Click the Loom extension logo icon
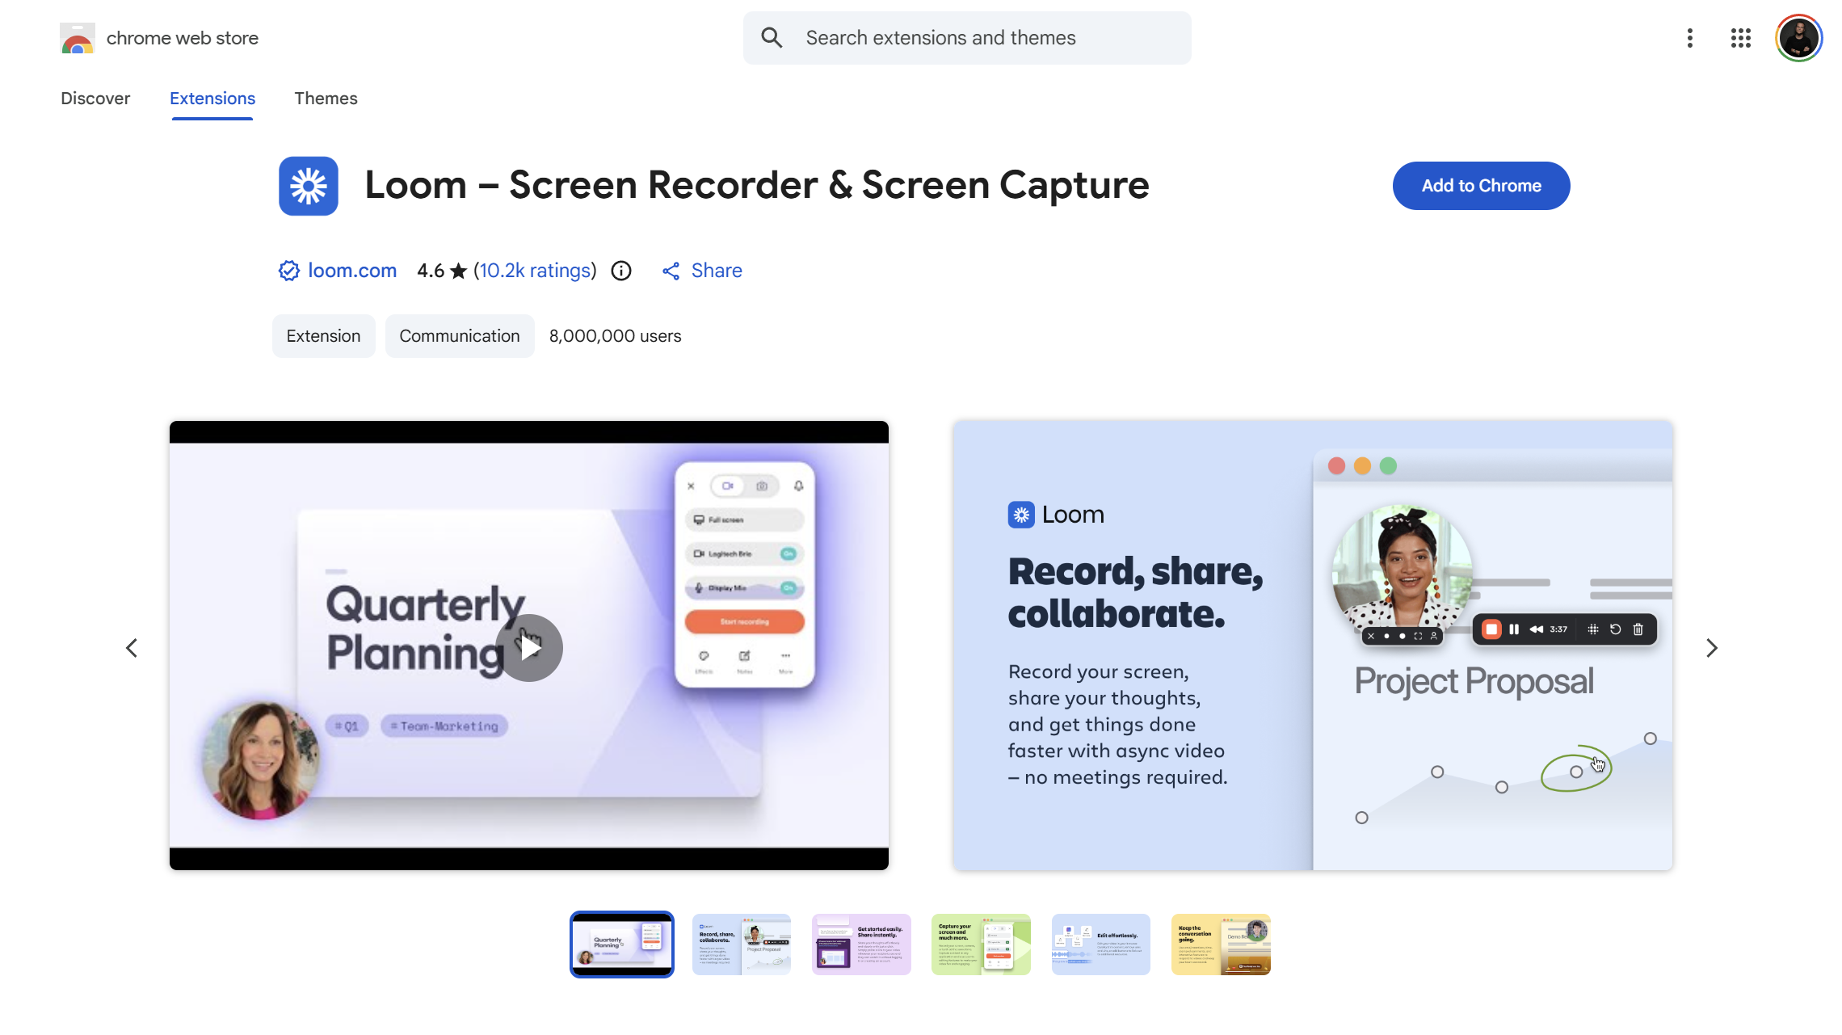The width and height of the screenshot is (1842, 1035). coord(309,186)
